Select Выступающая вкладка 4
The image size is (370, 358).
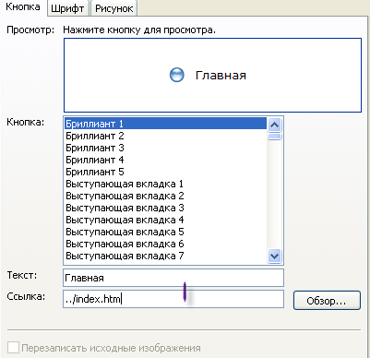(x=166, y=220)
